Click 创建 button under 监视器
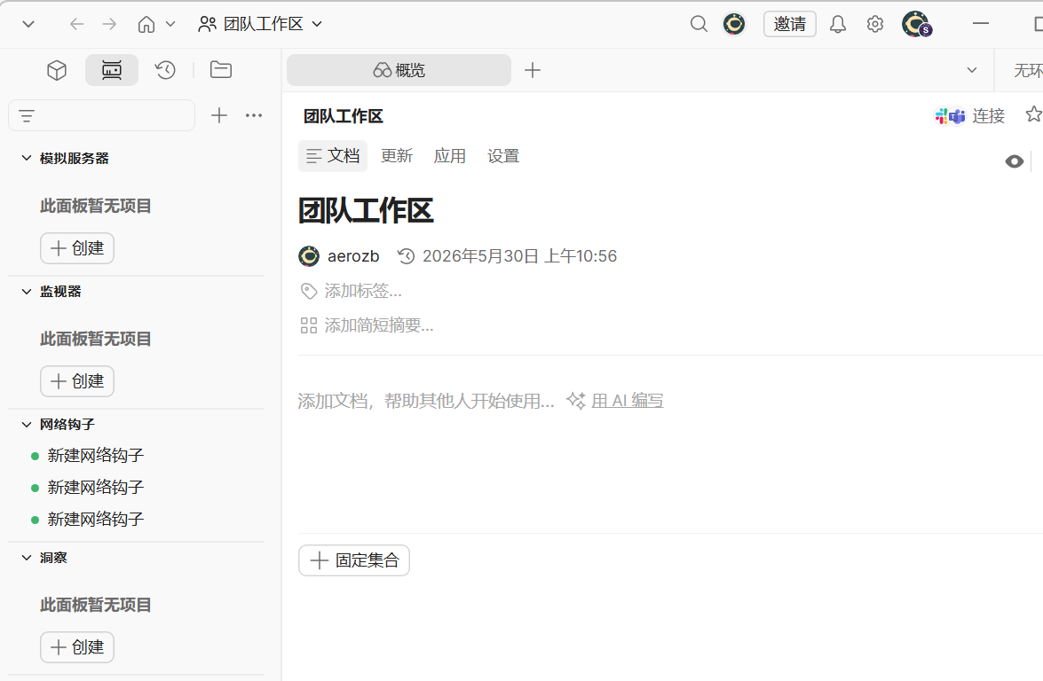This screenshot has width=1043, height=681. (x=77, y=381)
